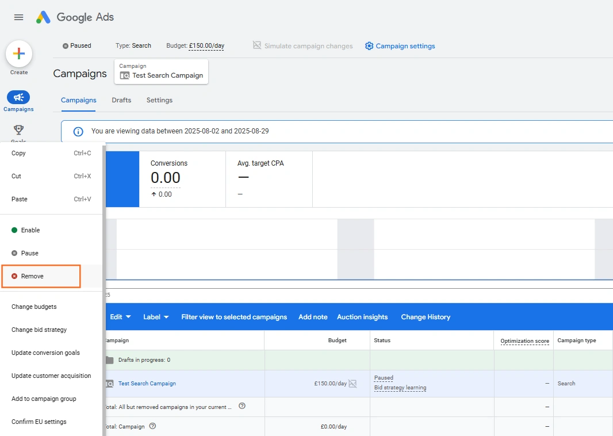
Task: Select Confirm EU settings entry
Action: tap(51, 422)
